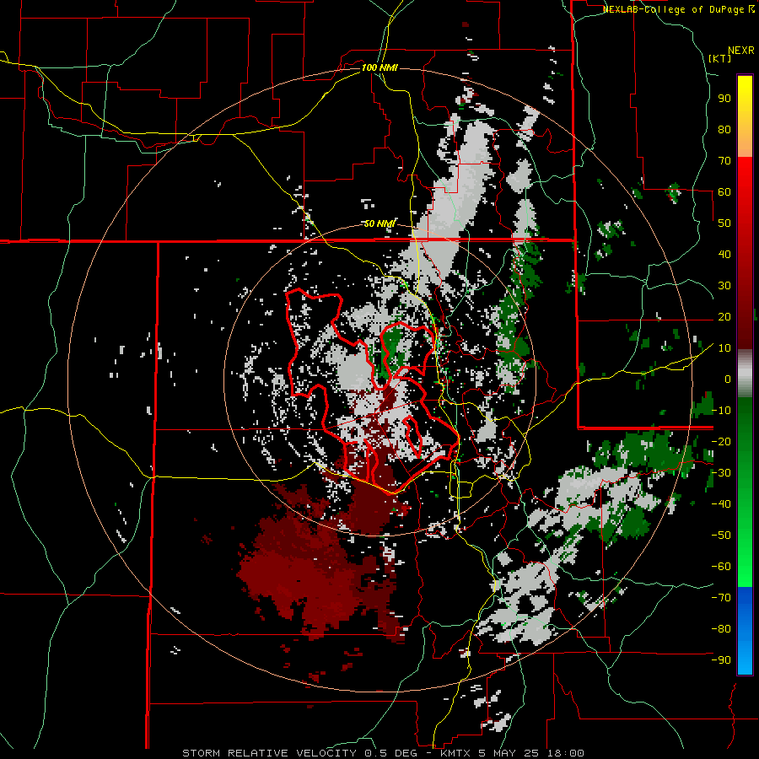Select the 0 scale value

tap(728, 379)
